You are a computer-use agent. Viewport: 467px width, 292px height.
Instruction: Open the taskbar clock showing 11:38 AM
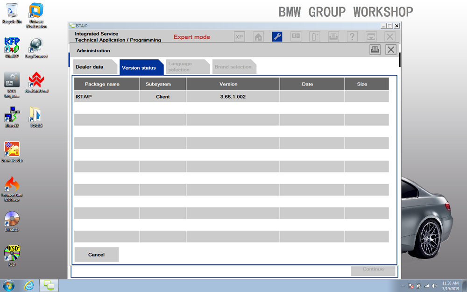click(450, 286)
